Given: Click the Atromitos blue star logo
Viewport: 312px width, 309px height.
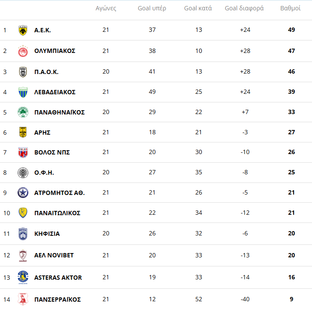Looking at the screenshot, I should click(23, 193).
